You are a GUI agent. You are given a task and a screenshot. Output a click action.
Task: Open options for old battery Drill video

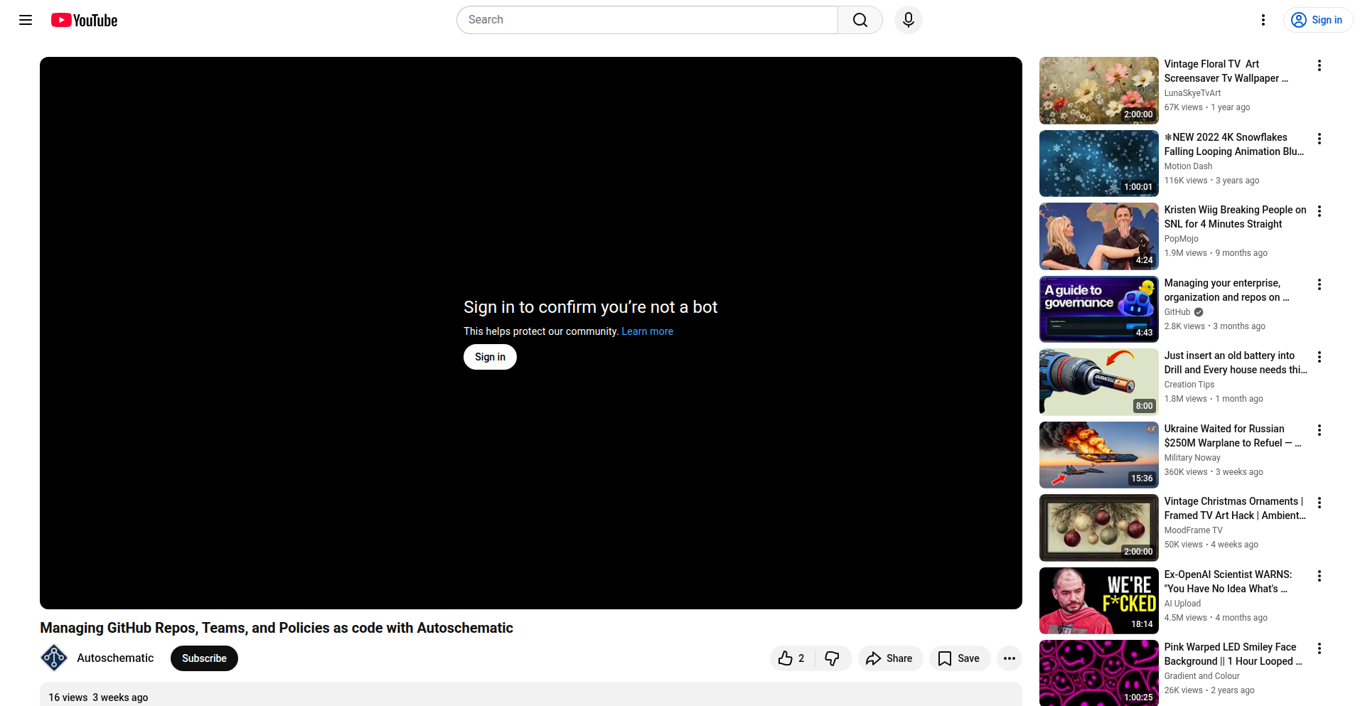[x=1319, y=357]
